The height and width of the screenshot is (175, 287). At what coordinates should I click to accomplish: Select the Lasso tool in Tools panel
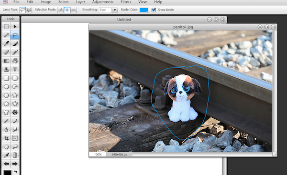pyautogui.click(x=15, y=35)
